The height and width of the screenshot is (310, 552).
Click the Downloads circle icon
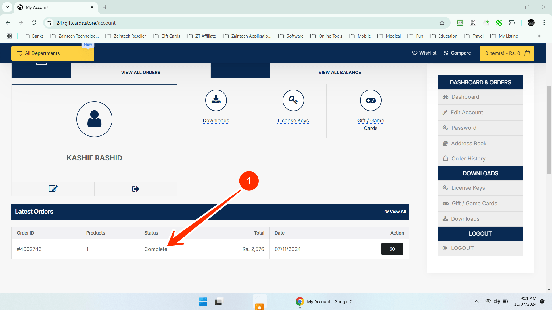(x=216, y=100)
